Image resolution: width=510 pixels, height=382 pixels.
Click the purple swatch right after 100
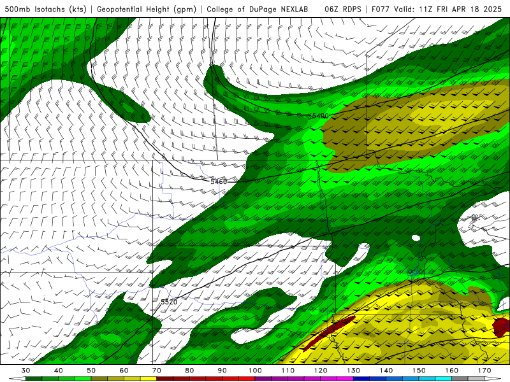click(263, 379)
